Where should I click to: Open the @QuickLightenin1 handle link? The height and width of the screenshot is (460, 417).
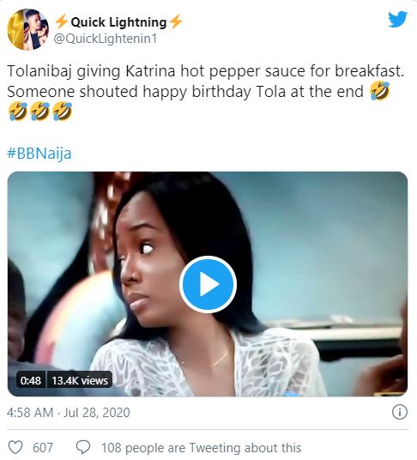106,39
